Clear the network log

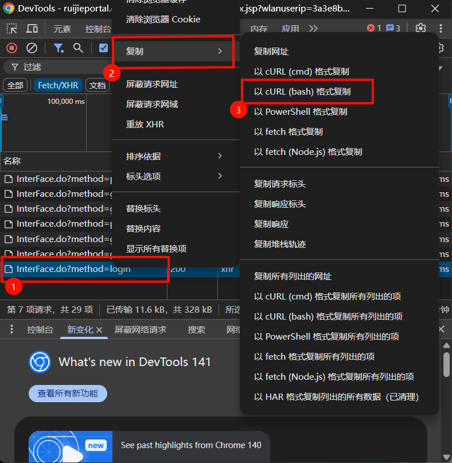[32, 48]
